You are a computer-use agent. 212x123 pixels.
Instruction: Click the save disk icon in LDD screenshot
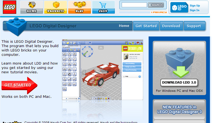pos(71,43)
